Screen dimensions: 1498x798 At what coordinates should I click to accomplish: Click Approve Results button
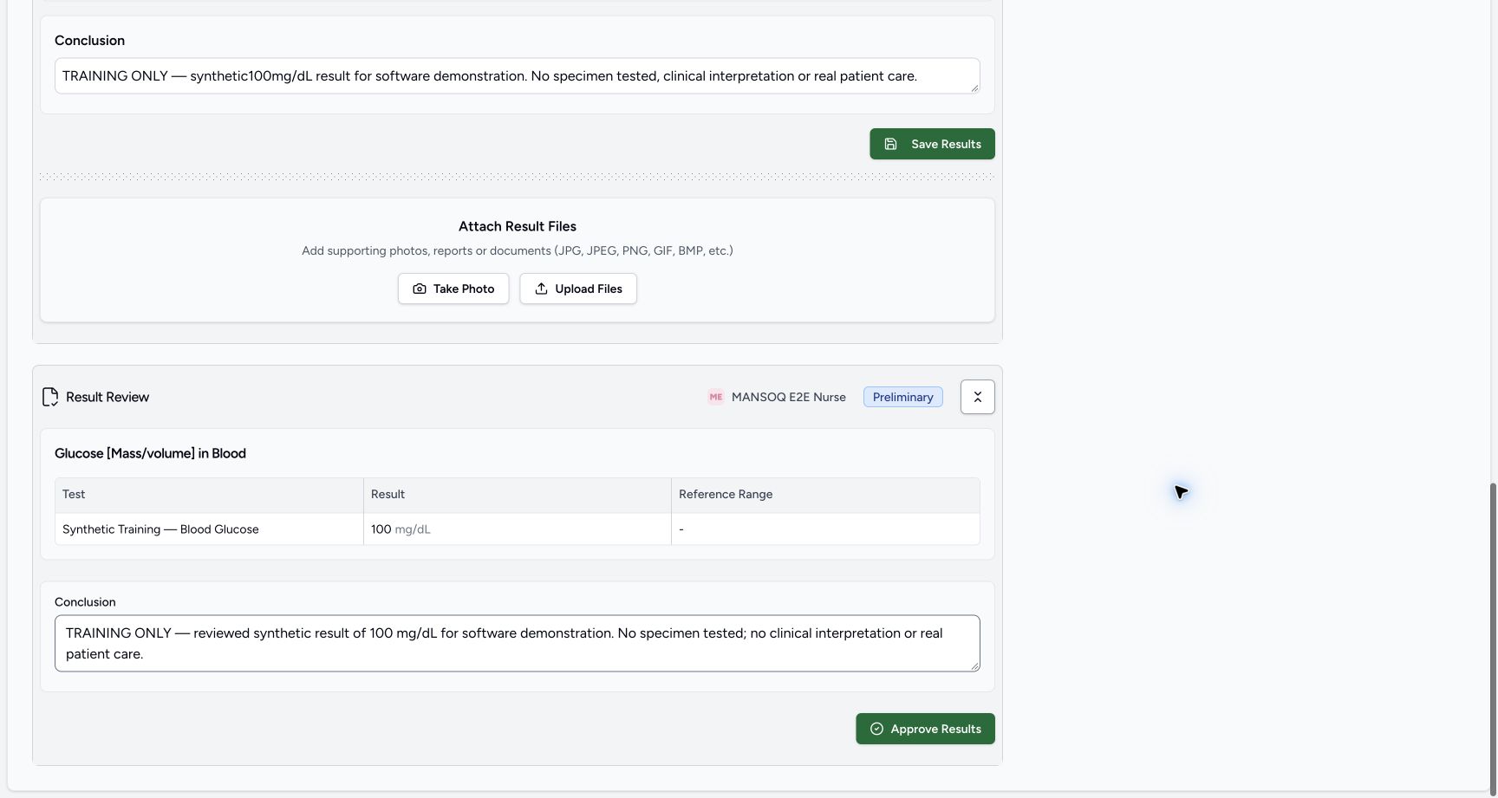pyautogui.click(x=925, y=729)
